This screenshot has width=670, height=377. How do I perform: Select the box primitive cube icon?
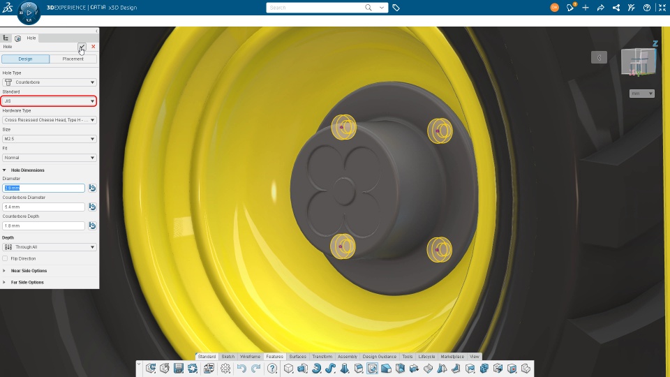tap(289, 368)
